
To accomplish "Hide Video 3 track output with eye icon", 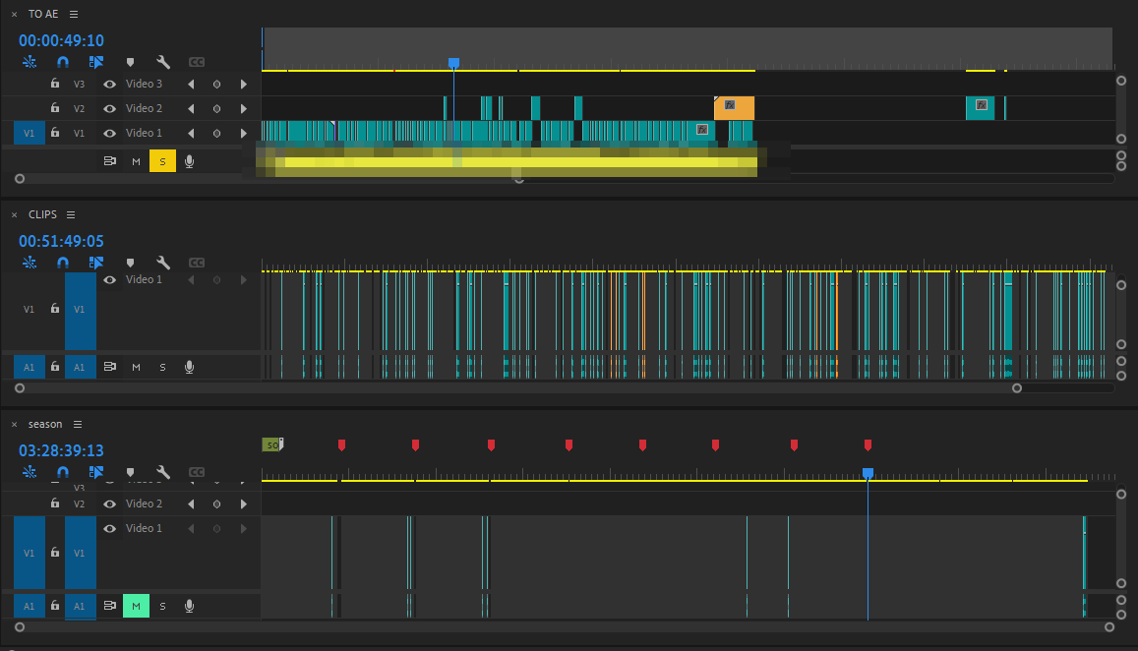I will click(110, 85).
